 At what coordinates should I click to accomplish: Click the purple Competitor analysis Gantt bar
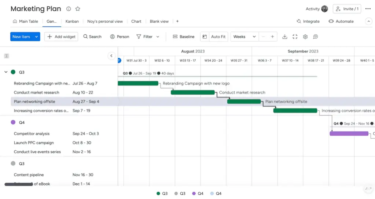click(349, 134)
